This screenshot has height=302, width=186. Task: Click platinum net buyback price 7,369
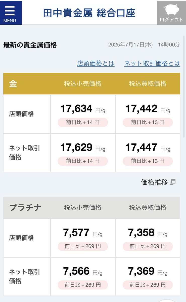(x=141, y=271)
